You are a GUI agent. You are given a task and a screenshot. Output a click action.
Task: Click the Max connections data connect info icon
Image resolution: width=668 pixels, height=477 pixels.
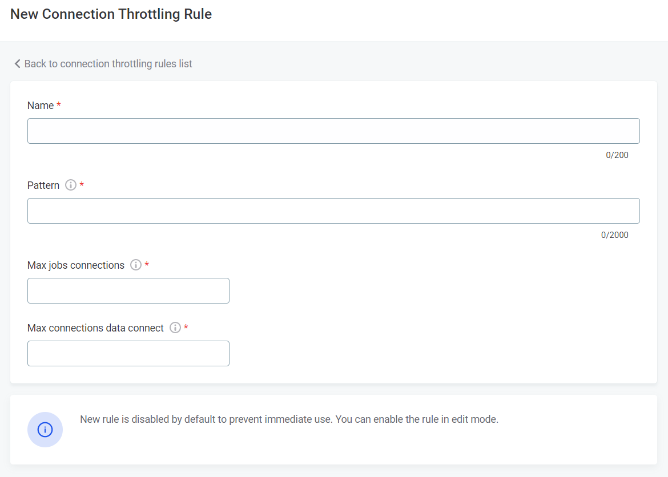(x=175, y=327)
